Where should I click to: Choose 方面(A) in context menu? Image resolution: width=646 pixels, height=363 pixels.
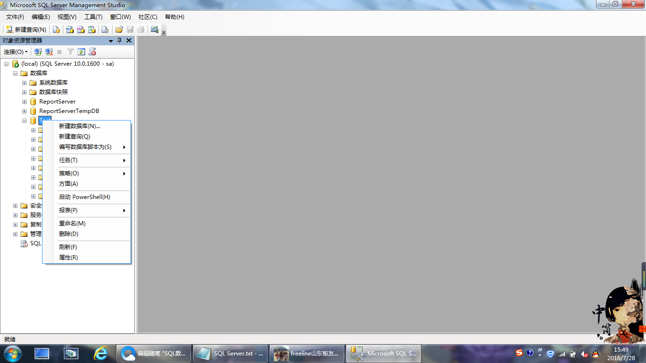point(87,184)
